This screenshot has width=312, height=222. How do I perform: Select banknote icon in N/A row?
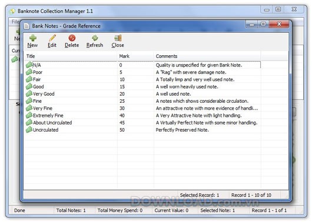(29, 65)
